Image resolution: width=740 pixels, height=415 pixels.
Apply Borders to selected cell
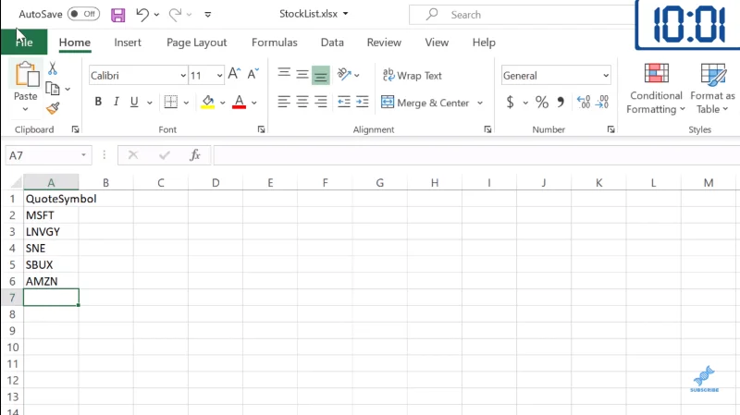[x=171, y=102]
